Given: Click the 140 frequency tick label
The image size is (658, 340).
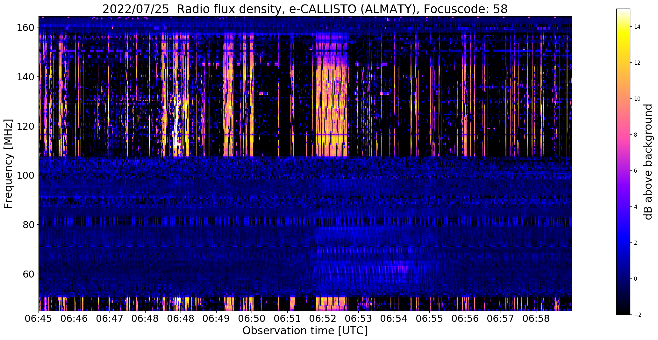Looking at the screenshot, I should (25, 77).
